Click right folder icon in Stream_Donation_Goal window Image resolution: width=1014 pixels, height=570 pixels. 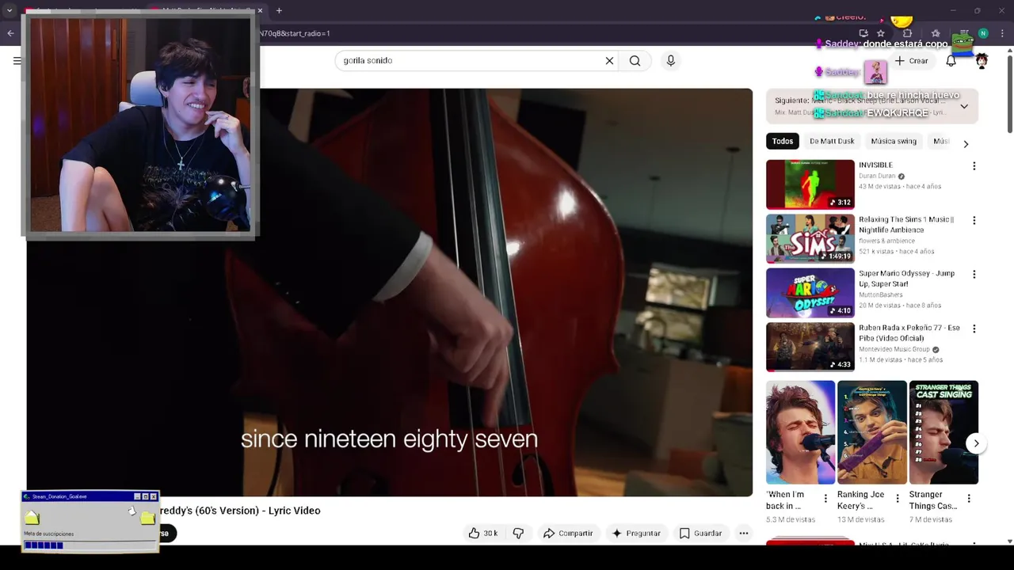[x=147, y=518]
